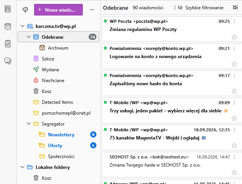Open Logowanie na konto z nowego urządzenia

(x=172, y=56)
